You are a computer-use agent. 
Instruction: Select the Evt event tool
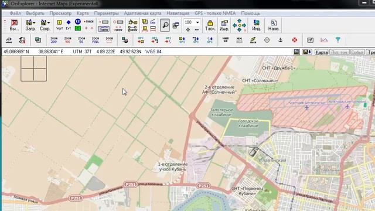point(69,25)
